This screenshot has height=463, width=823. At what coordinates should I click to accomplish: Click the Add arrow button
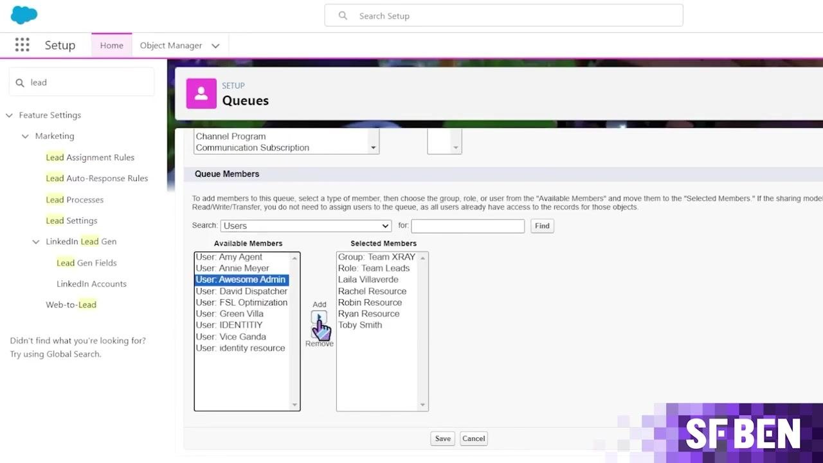pos(319,317)
